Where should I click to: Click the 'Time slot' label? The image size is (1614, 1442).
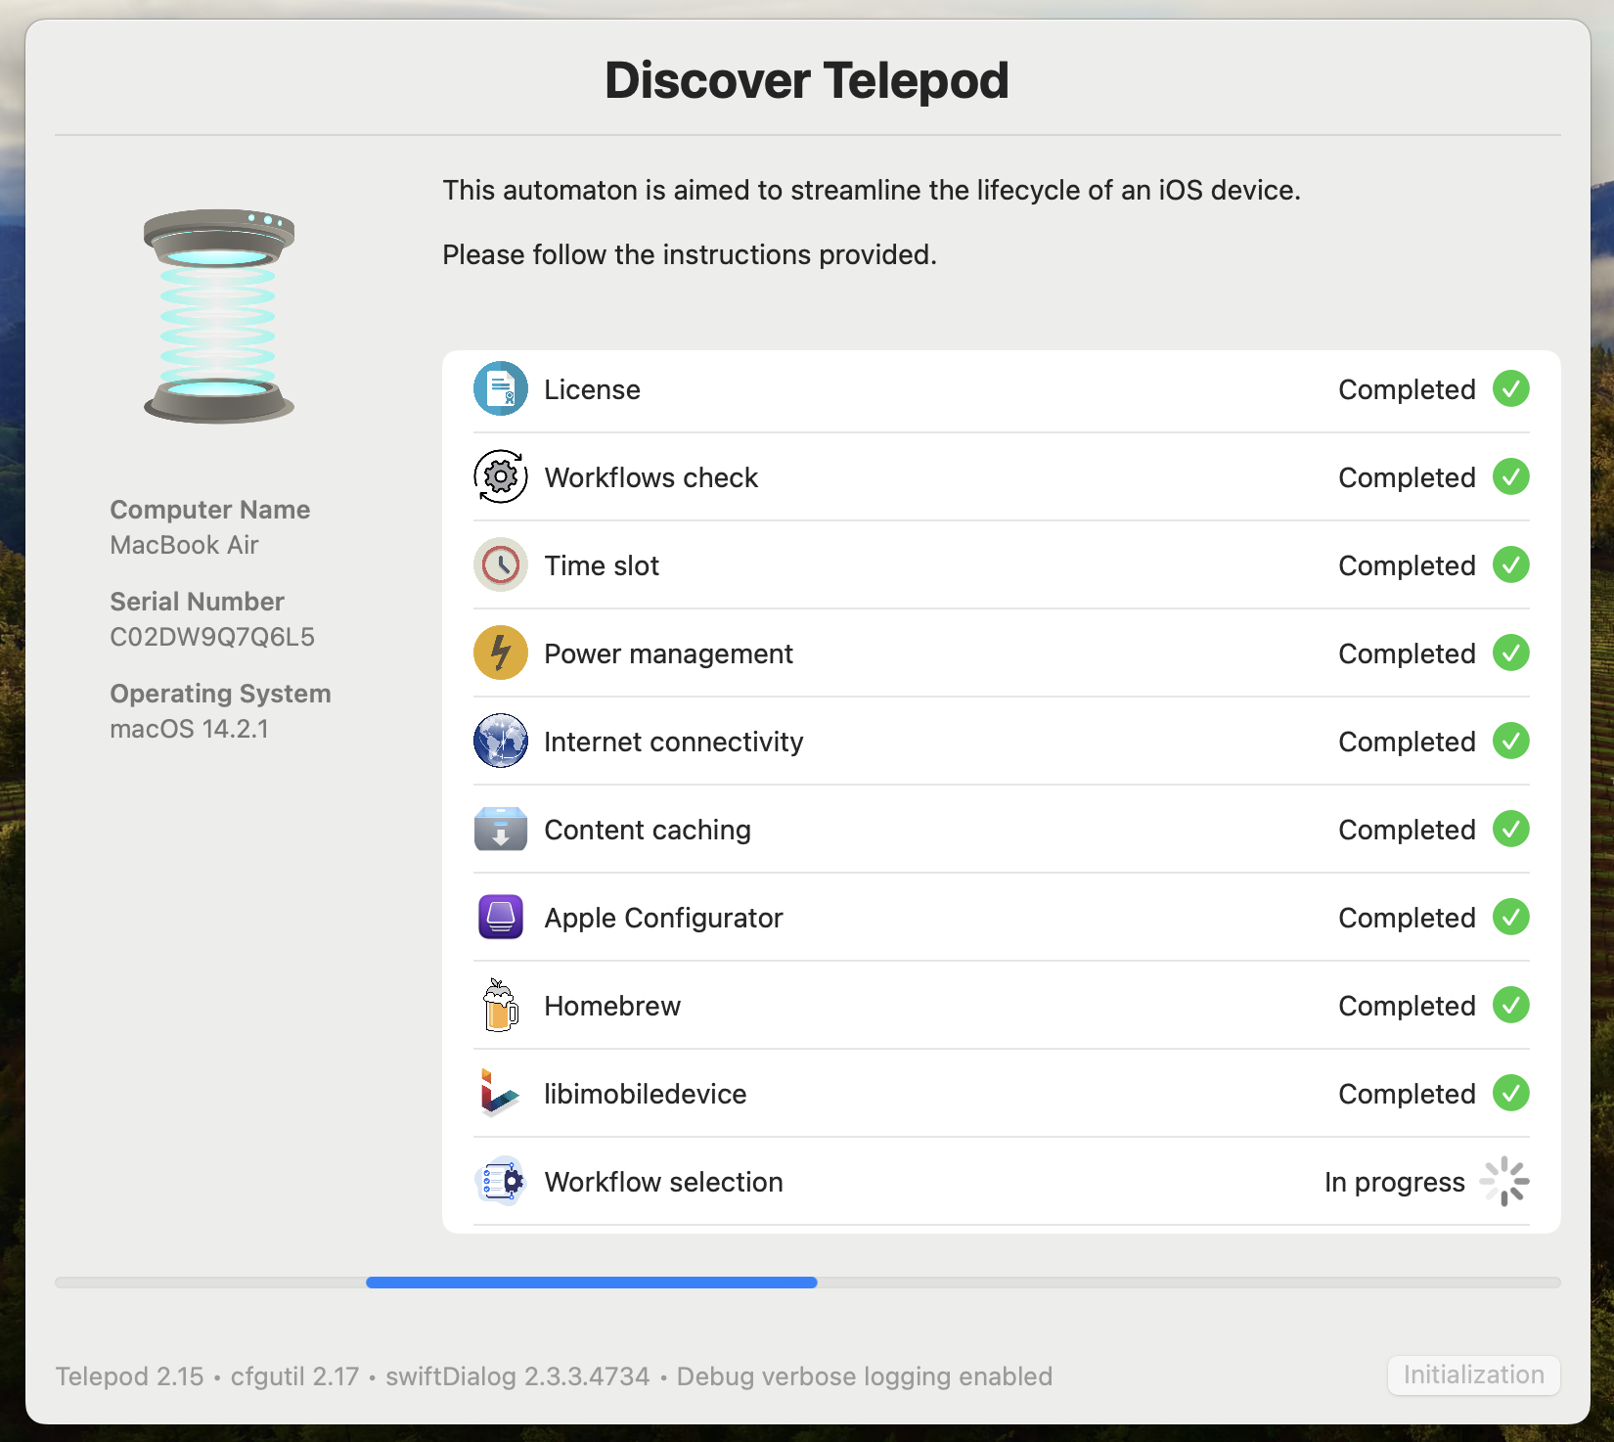(x=603, y=565)
